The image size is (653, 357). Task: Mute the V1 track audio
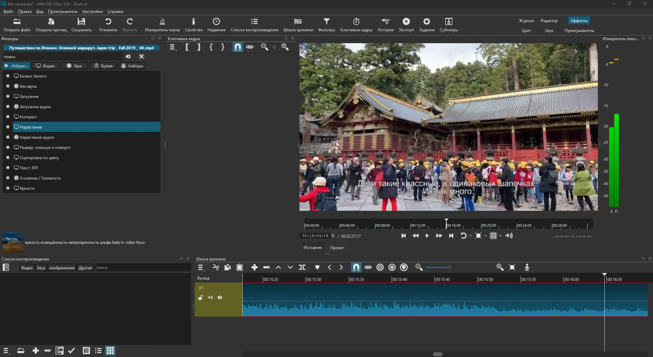(210, 297)
